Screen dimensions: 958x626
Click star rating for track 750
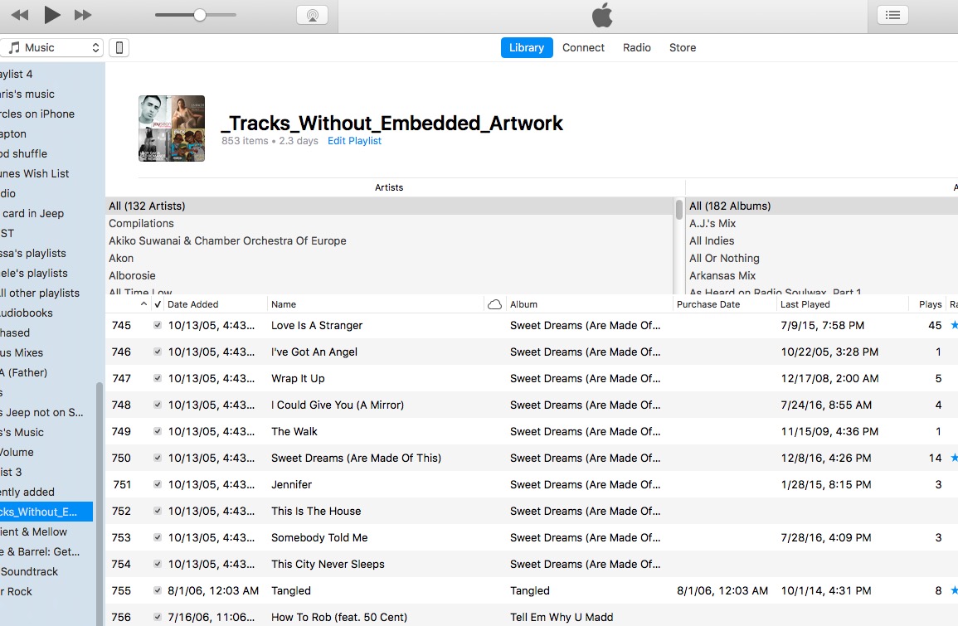(954, 458)
